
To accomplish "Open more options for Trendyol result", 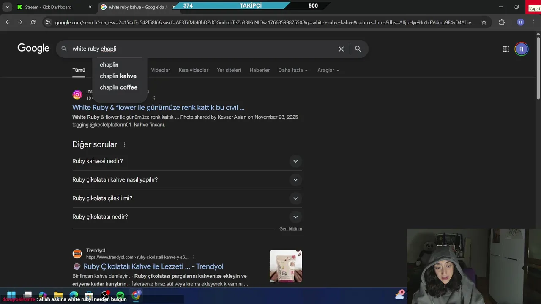I will click(194, 257).
